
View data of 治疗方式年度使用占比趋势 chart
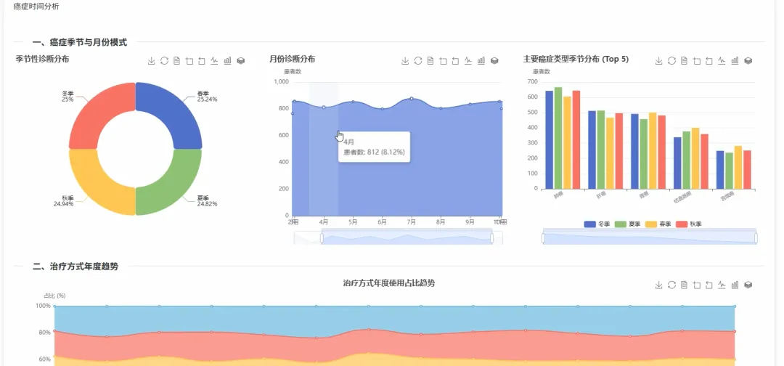(x=684, y=285)
